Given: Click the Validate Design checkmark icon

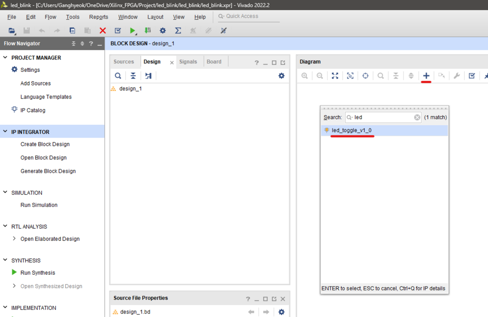Looking at the screenshot, I should pos(472,76).
